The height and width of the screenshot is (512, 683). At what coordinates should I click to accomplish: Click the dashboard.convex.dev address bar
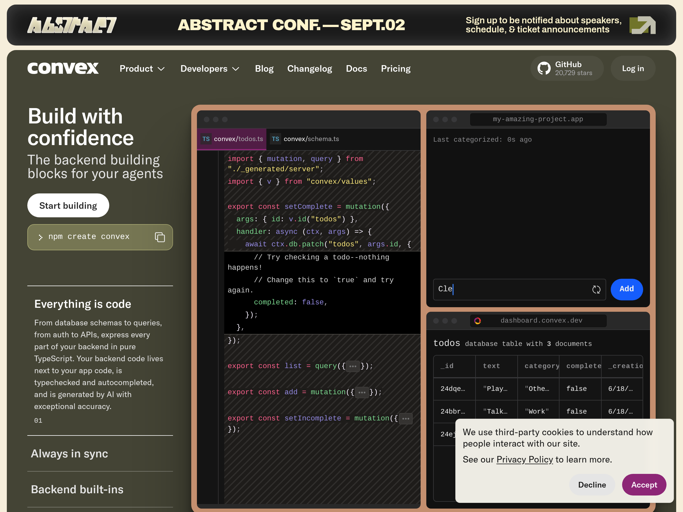pyautogui.click(x=538, y=321)
